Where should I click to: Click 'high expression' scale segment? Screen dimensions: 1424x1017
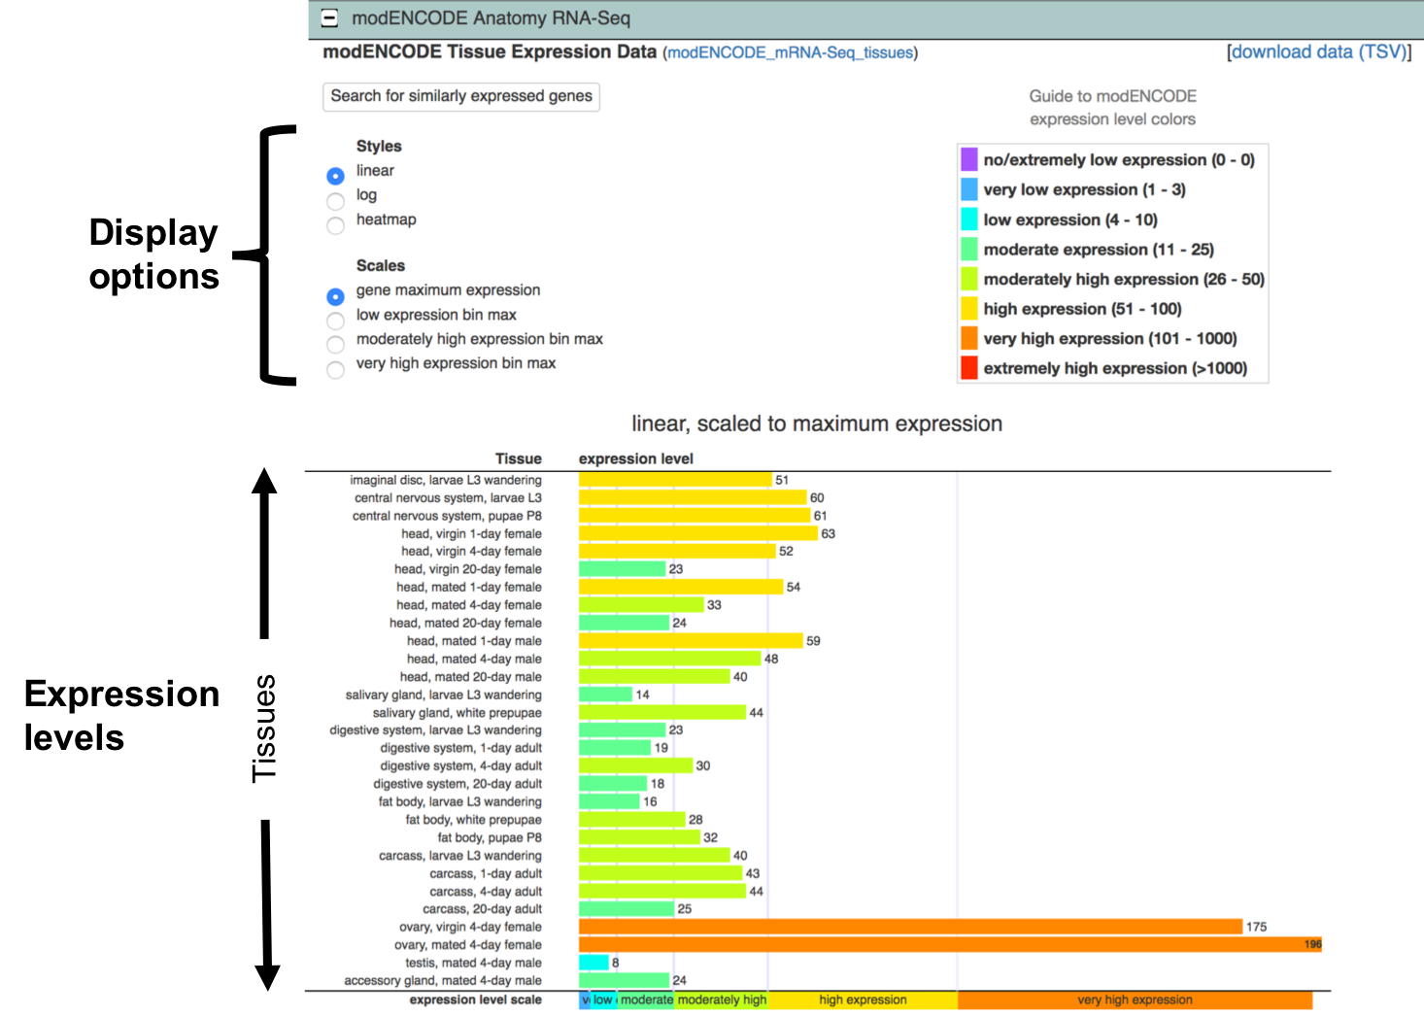[863, 1000]
